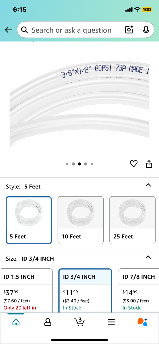The height and width of the screenshot is (344, 159).
Task: Collapse the Size section chevron
Action: click(x=148, y=257)
